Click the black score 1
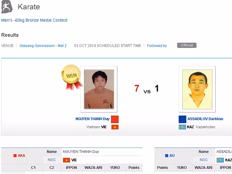This screenshot has width=232, height=174. click(x=157, y=88)
